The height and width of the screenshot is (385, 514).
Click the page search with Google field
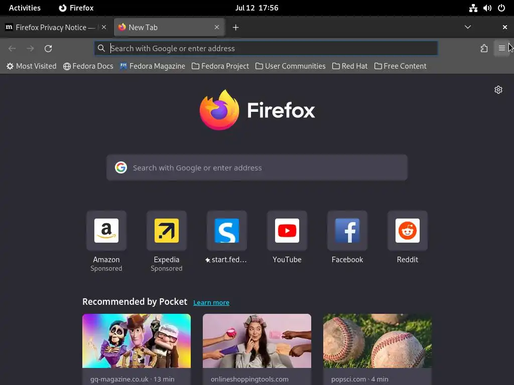pyautogui.click(x=257, y=167)
